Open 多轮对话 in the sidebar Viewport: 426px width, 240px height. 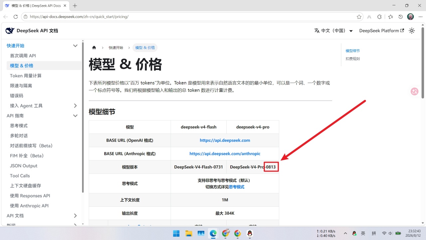coord(19,136)
